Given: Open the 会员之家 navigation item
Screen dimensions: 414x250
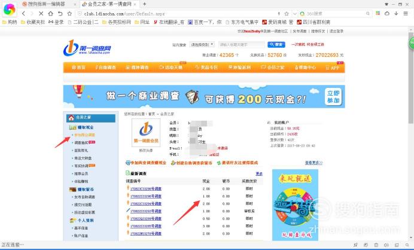Looking at the screenshot, I should pyautogui.click(x=273, y=68).
